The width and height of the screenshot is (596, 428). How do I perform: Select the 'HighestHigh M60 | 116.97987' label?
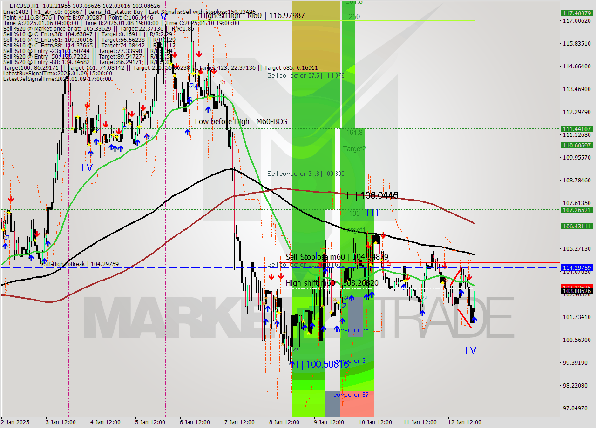[x=252, y=15]
